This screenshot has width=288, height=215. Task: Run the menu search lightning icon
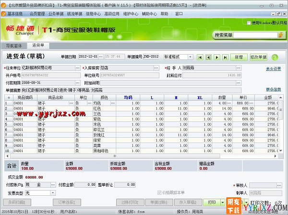(281, 35)
